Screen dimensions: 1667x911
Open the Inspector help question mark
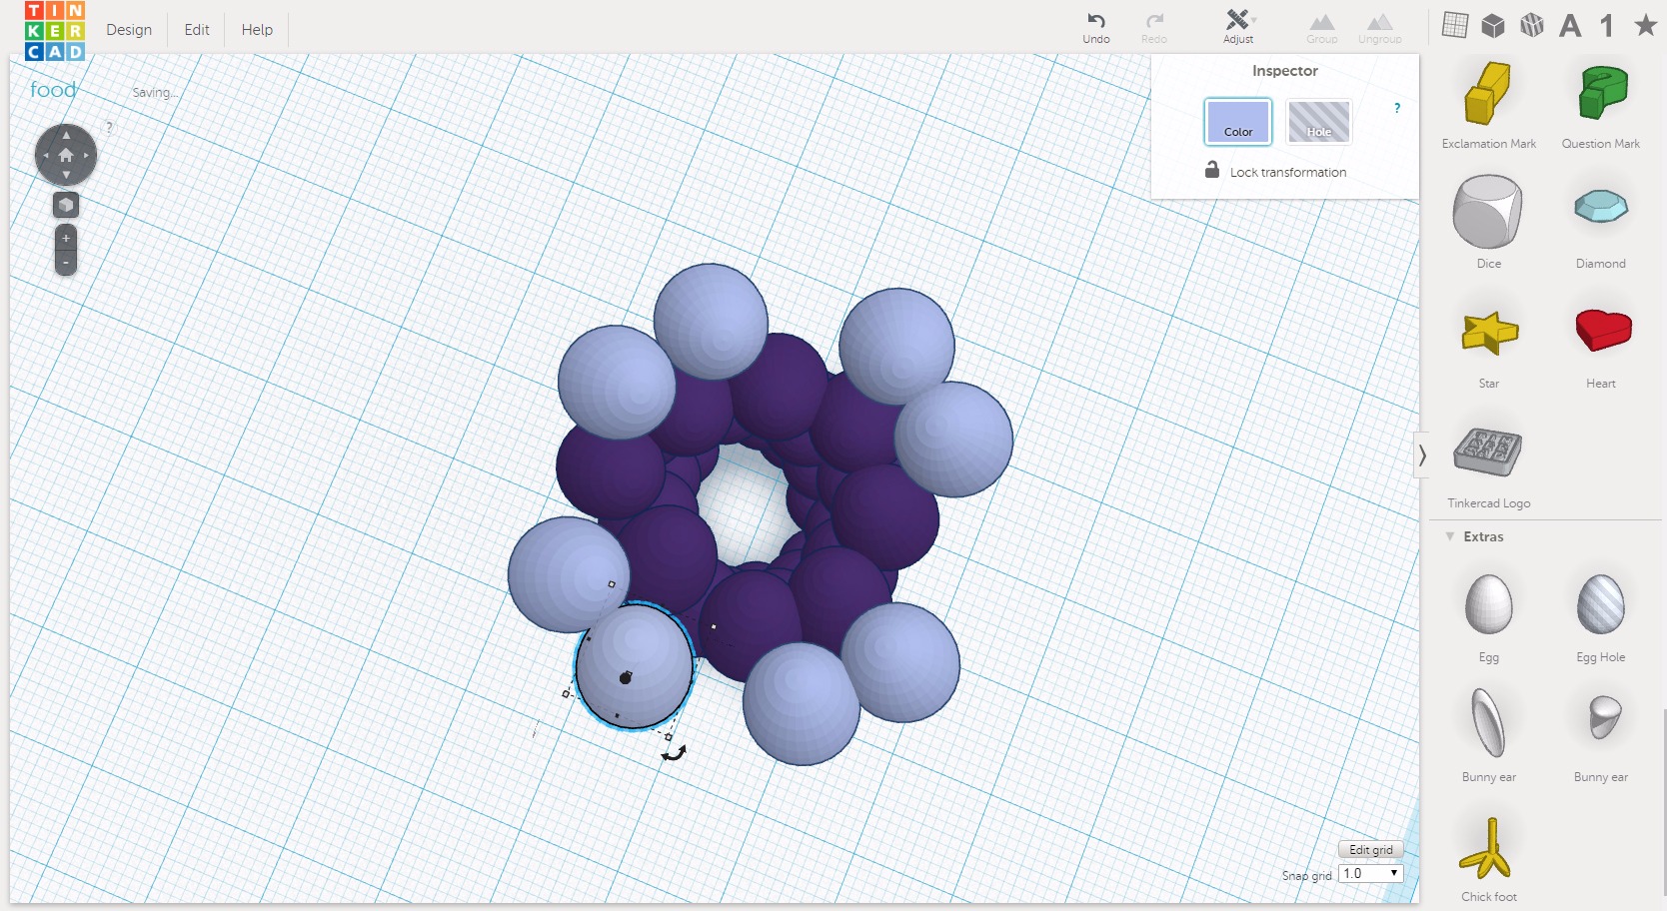click(1397, 108)
